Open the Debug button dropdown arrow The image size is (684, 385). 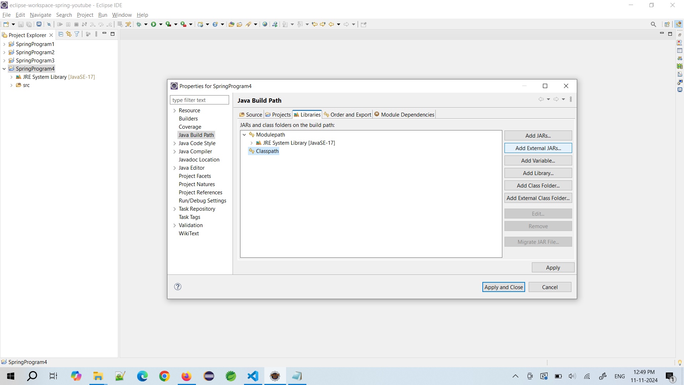coord(146,24)
